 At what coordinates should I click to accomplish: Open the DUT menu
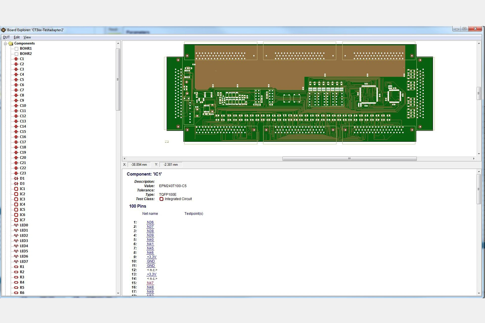6,37
